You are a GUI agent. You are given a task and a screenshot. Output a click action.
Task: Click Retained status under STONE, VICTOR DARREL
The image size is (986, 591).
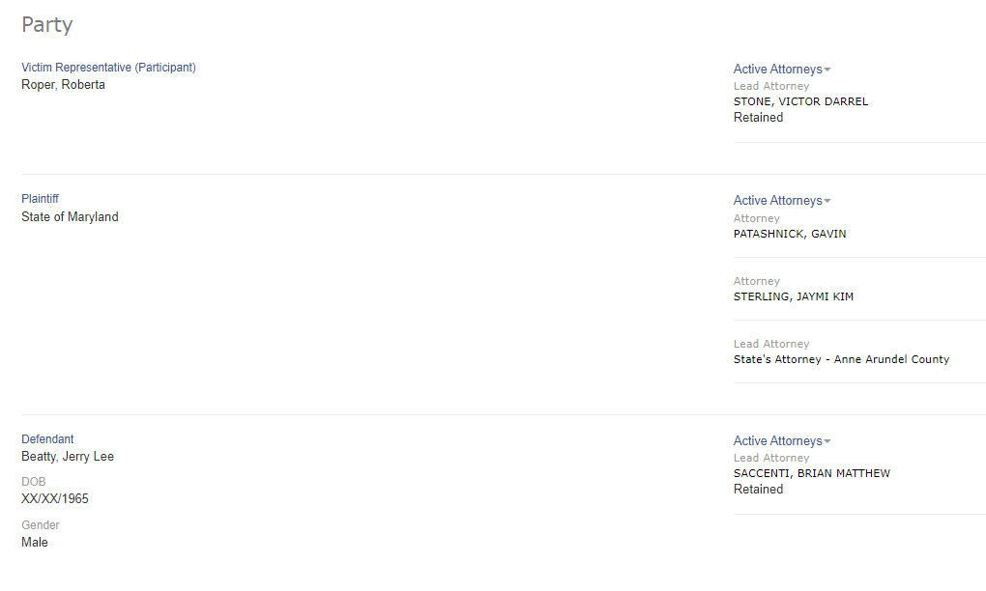[758, 118]
